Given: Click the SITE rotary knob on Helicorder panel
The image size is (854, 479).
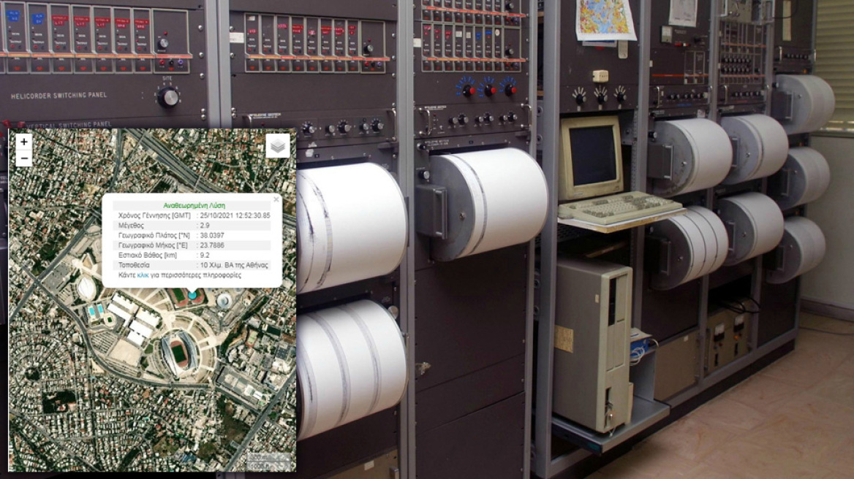Looking at the screenshot, I should [x=167, y=96].
